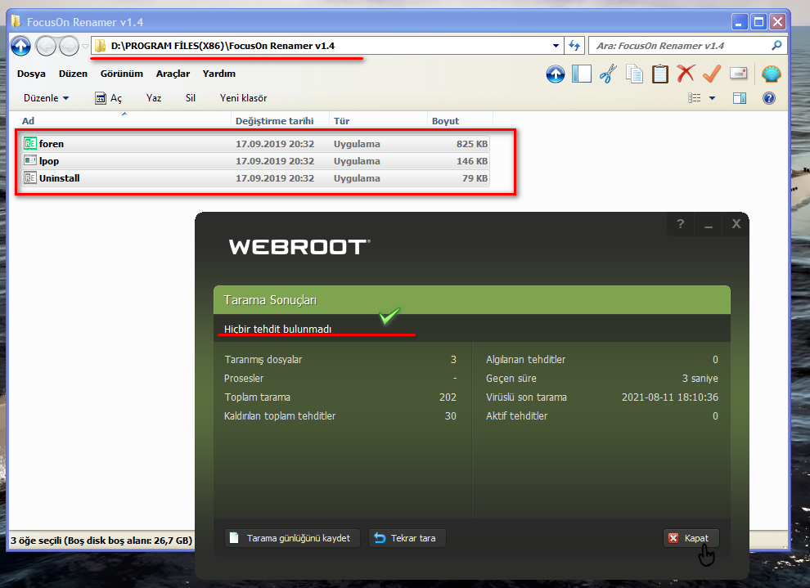Screen dimensions: 810x588
Task: Minimize the Webroot window
Action: click(709, 225)
